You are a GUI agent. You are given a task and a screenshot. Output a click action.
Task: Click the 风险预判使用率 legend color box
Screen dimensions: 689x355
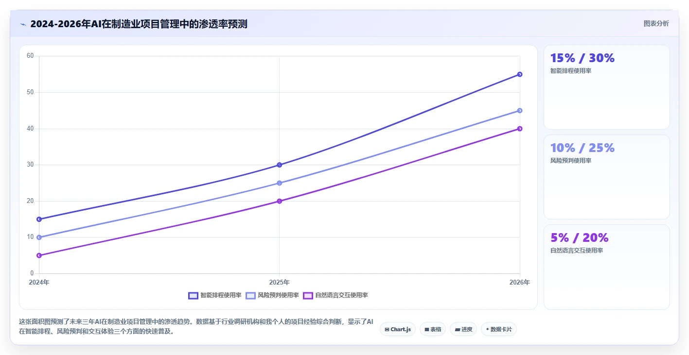250,295
